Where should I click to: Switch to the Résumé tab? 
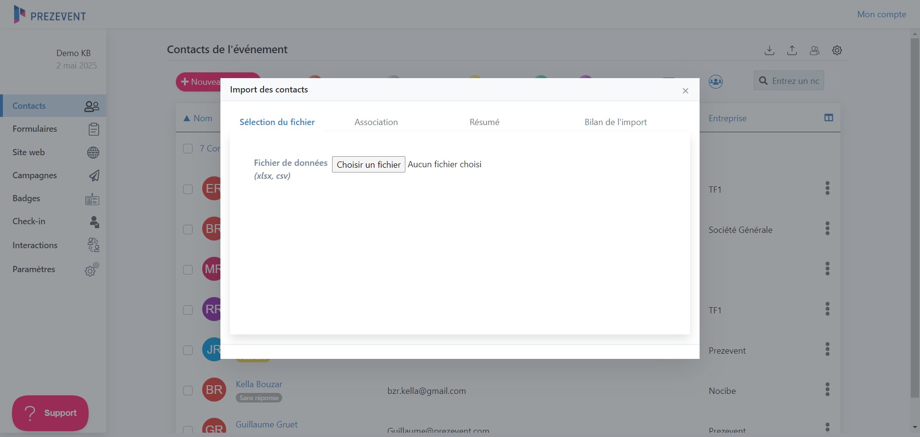pos(484,122)
